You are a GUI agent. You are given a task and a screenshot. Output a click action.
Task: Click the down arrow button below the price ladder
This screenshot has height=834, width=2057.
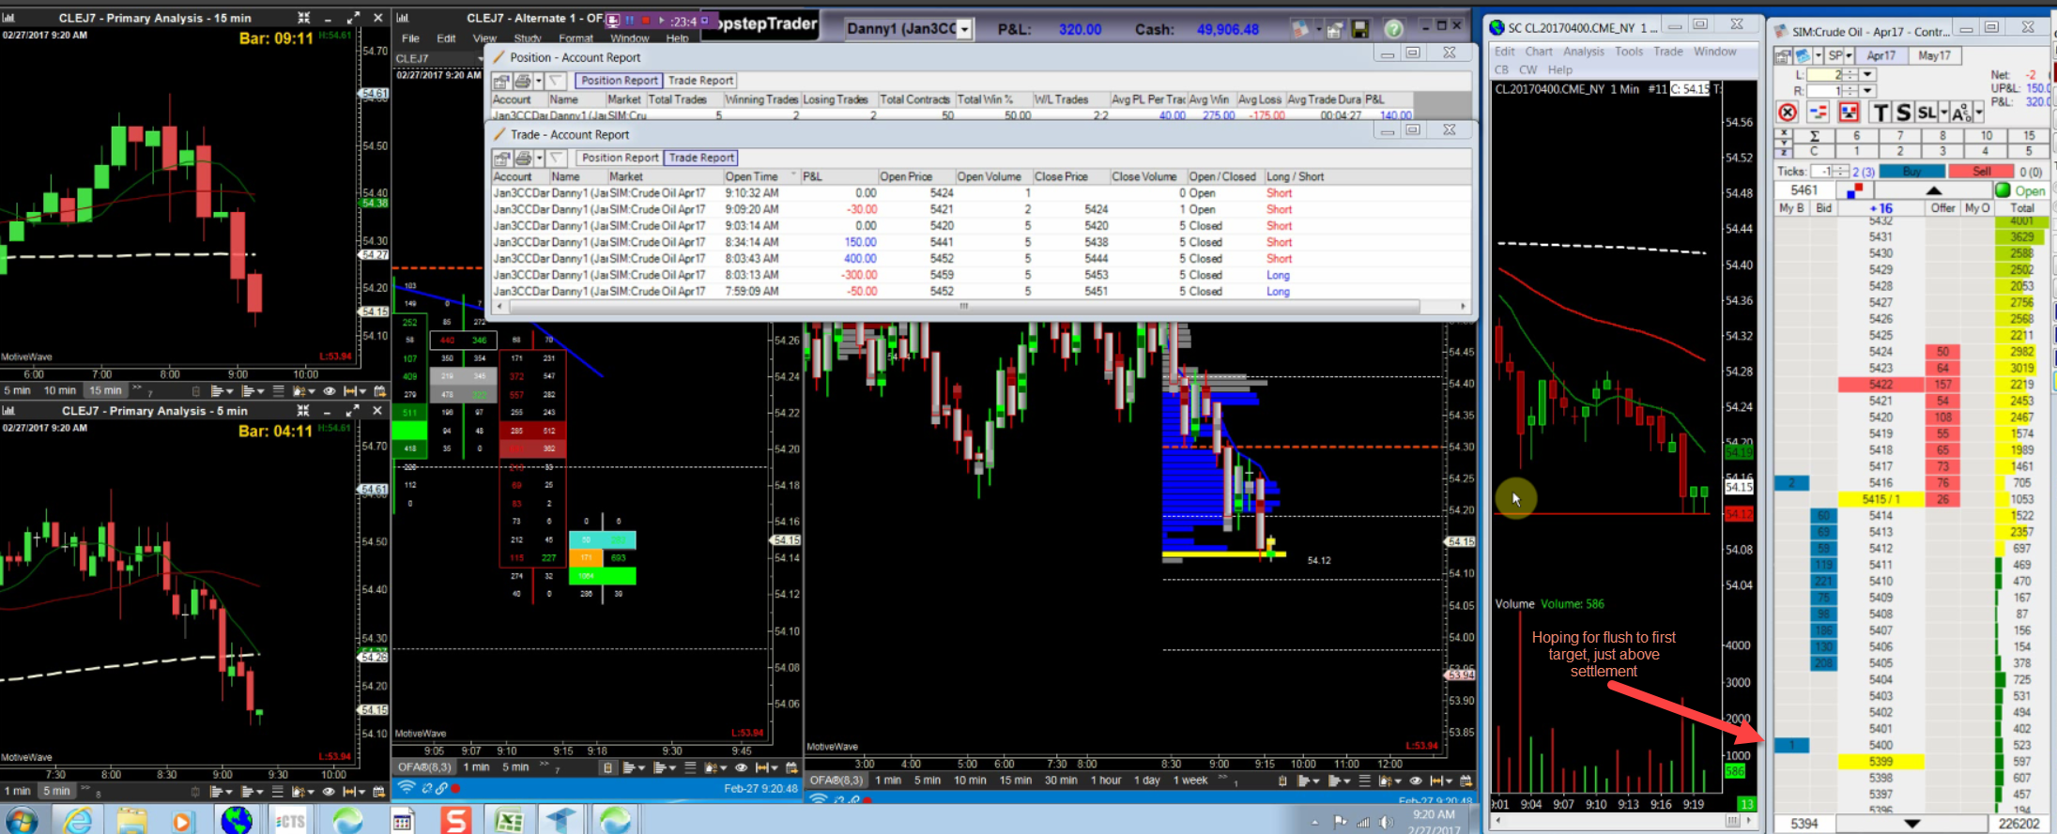pos(1911,824)
